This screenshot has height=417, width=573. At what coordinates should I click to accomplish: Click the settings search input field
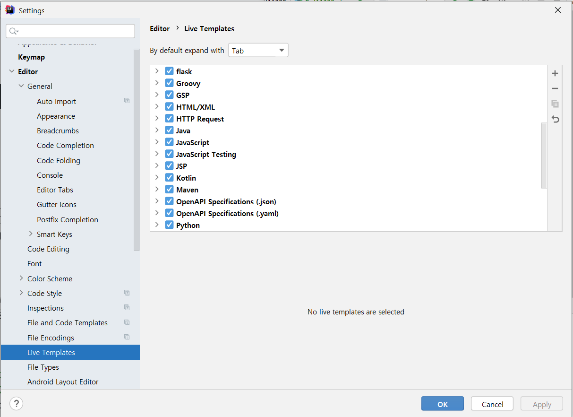coord(70,31)
